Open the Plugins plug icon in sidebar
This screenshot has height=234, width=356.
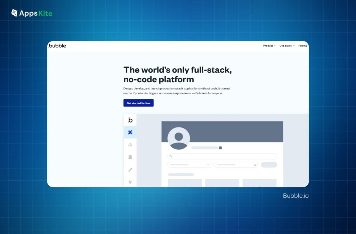[130, 182]
